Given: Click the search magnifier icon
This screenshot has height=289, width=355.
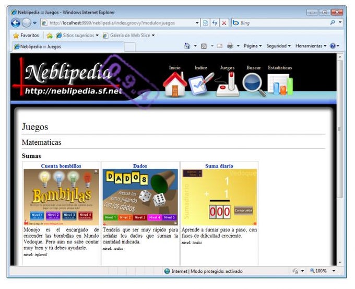Looking at the screenshot, I should 333,22.
